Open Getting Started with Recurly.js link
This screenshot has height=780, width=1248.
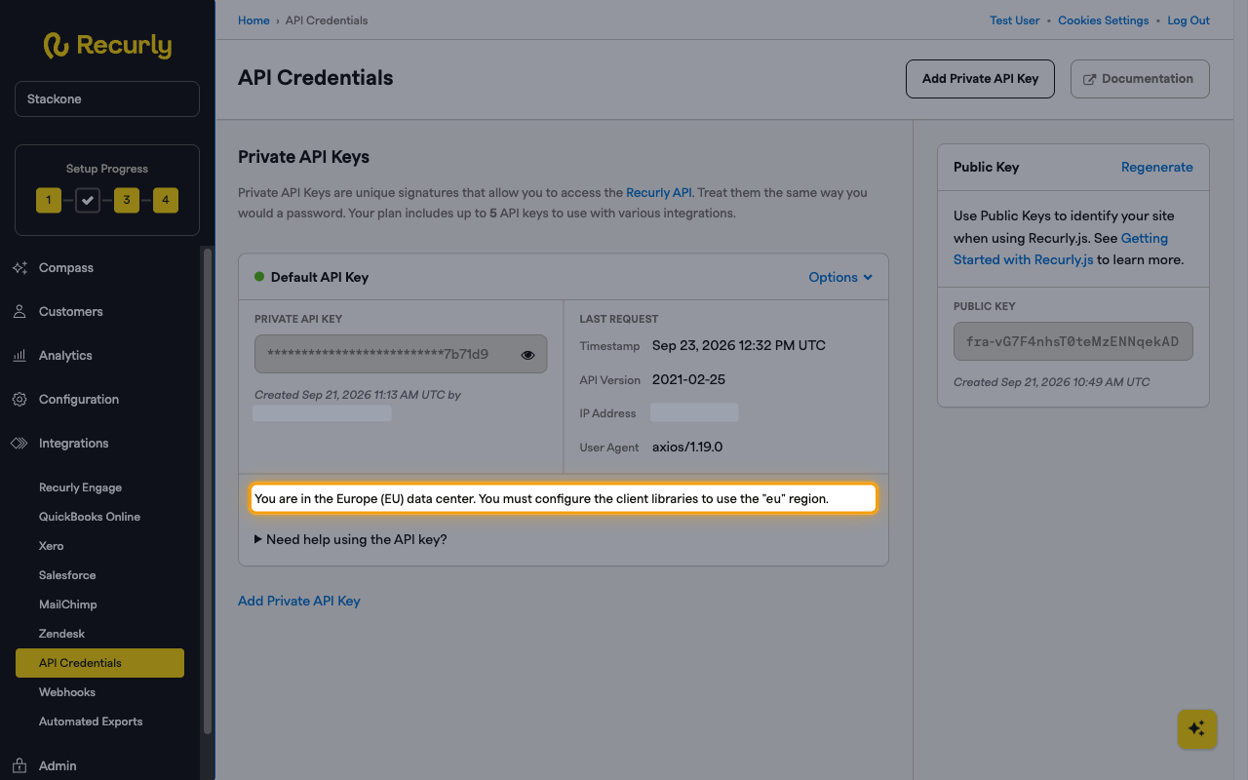click(x=1061, y=249)
